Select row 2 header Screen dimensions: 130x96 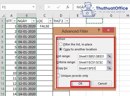2,26
